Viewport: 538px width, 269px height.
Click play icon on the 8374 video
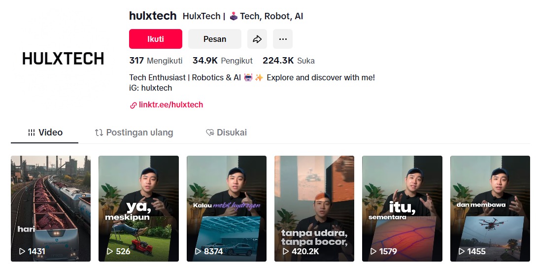(198, 251)
